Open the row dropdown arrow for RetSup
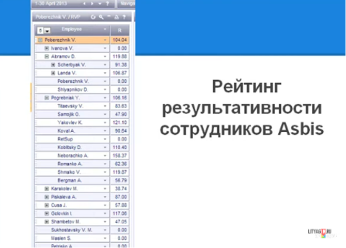 click(105, 139)
